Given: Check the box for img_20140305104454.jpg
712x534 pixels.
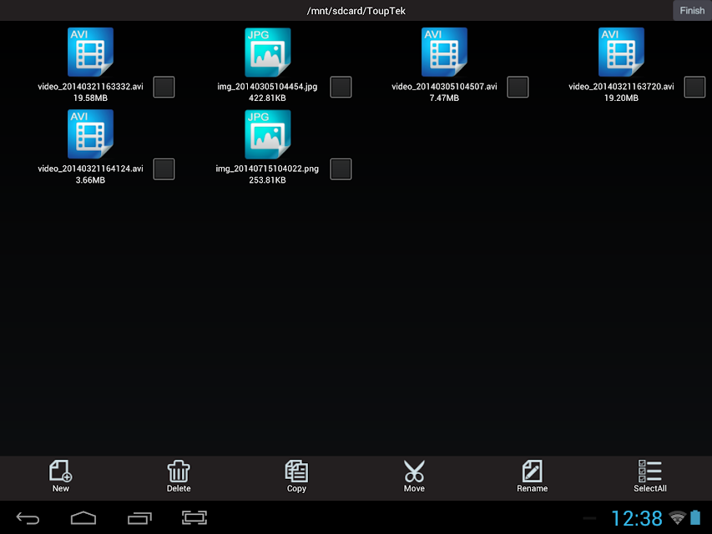Looking at the screenshot, I should (341, 87).
